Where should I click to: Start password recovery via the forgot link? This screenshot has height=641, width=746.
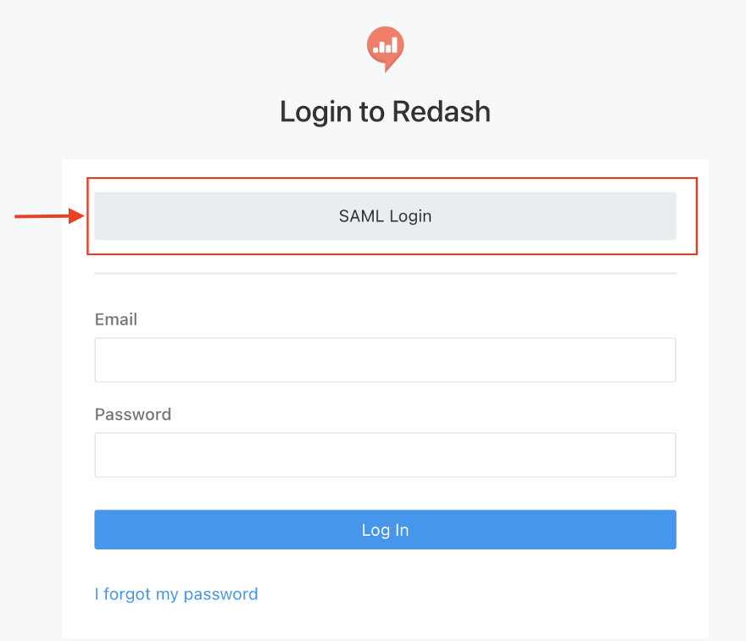[176, 594]
